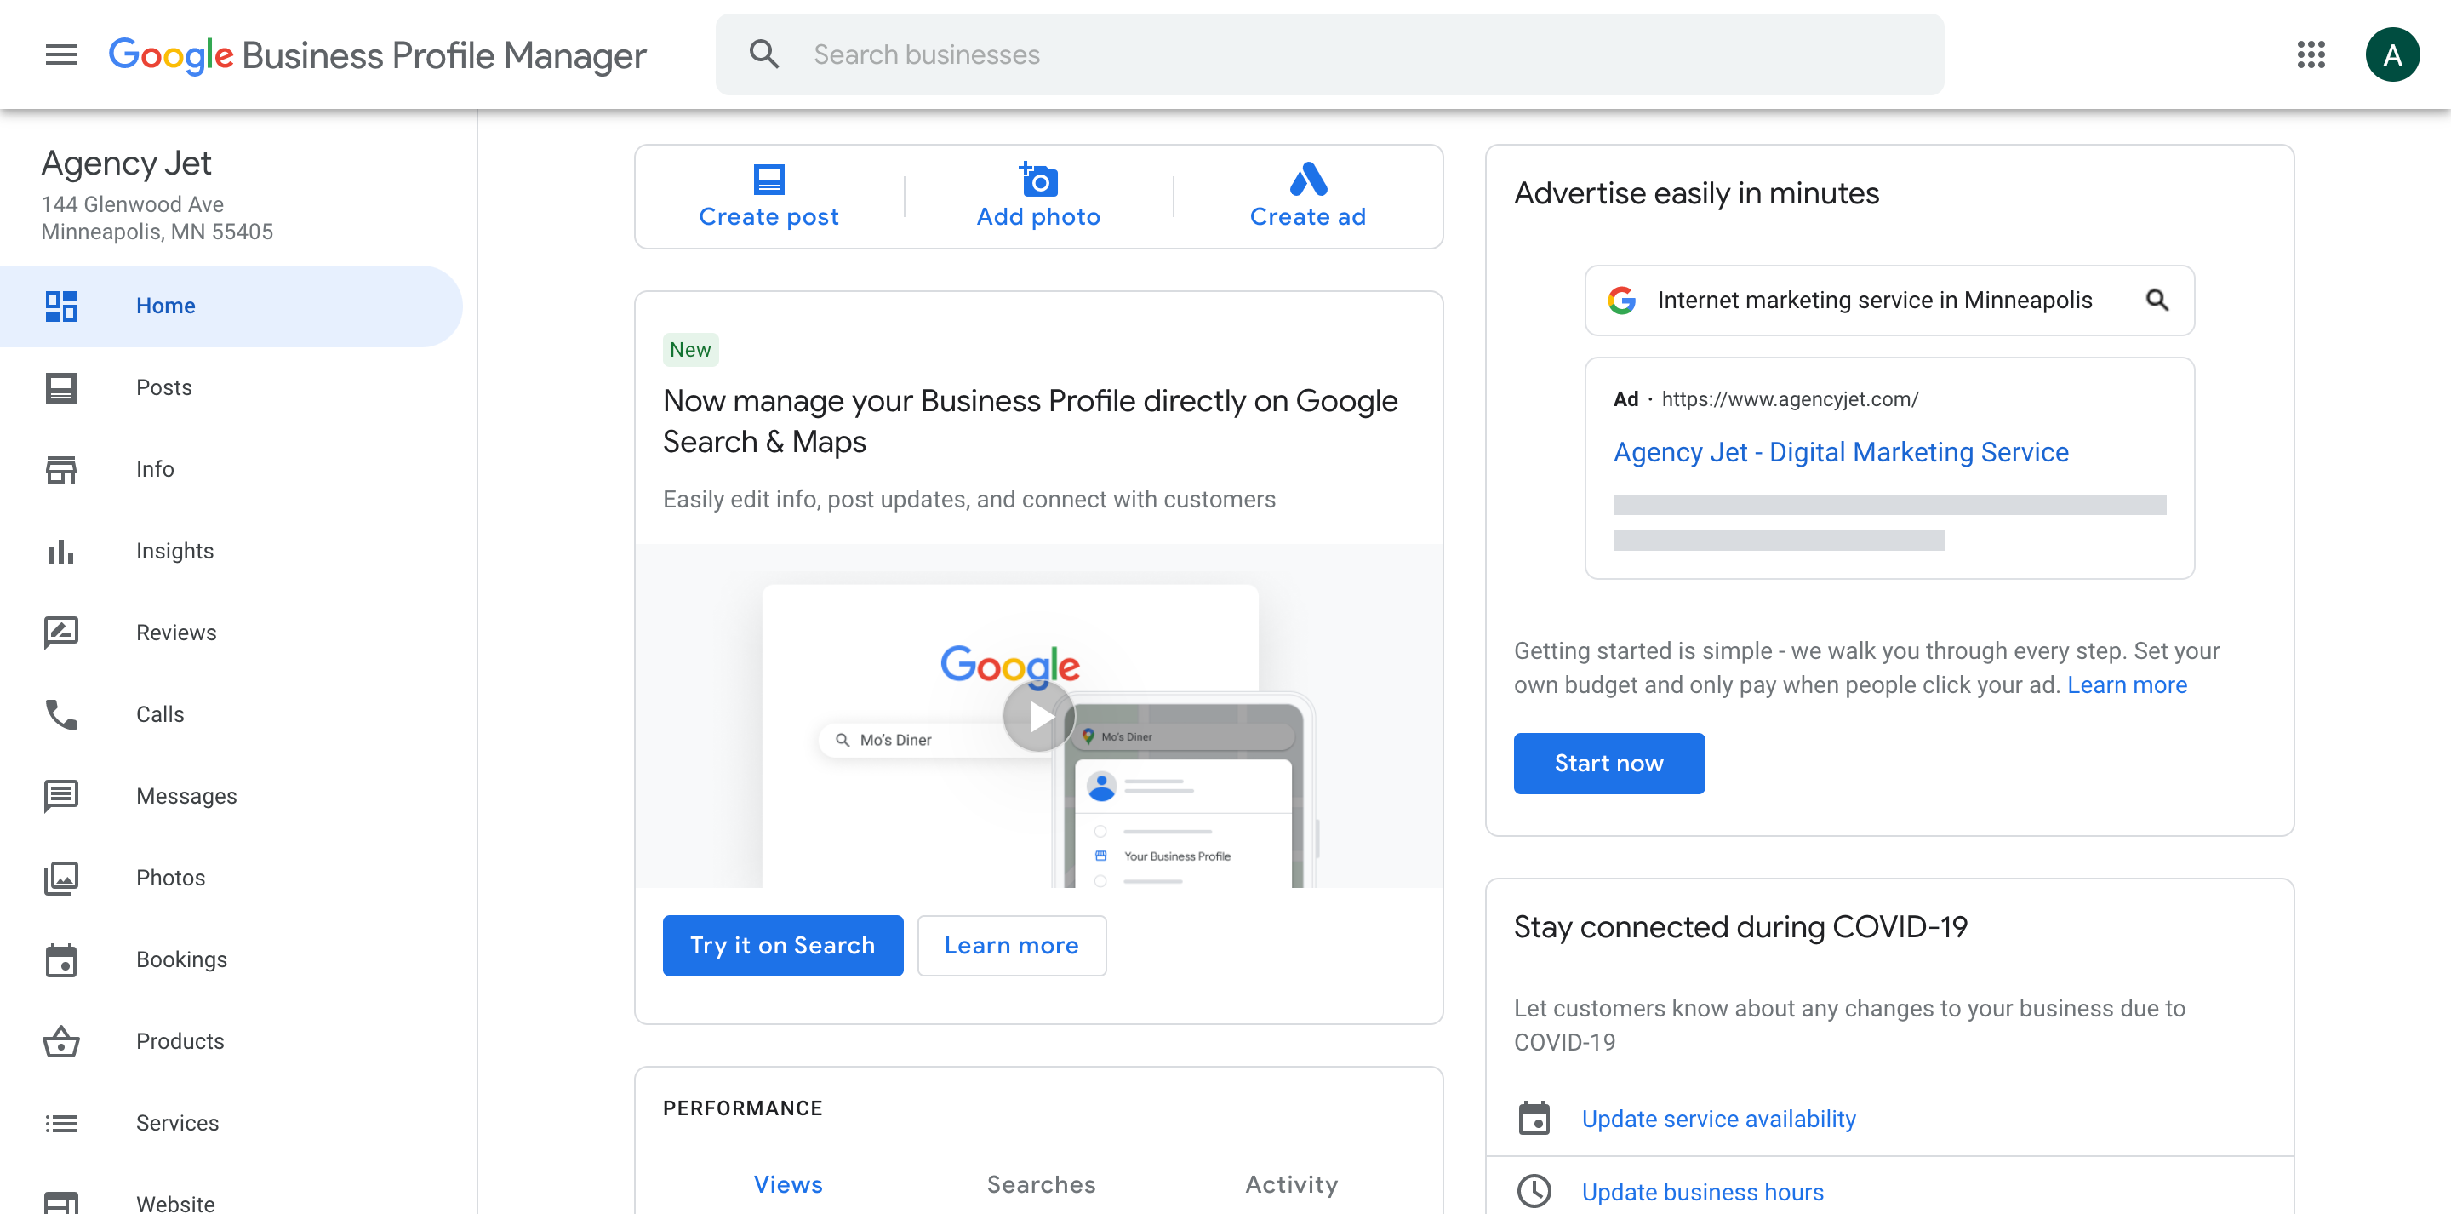Open the Info page in the sidebar
The height and width of the screenshot is (1214, 2451).
point(231,469)
